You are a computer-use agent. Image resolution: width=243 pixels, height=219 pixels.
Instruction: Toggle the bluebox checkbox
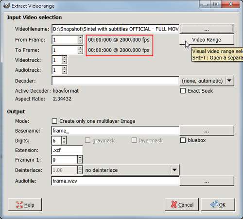pos(183,140)
